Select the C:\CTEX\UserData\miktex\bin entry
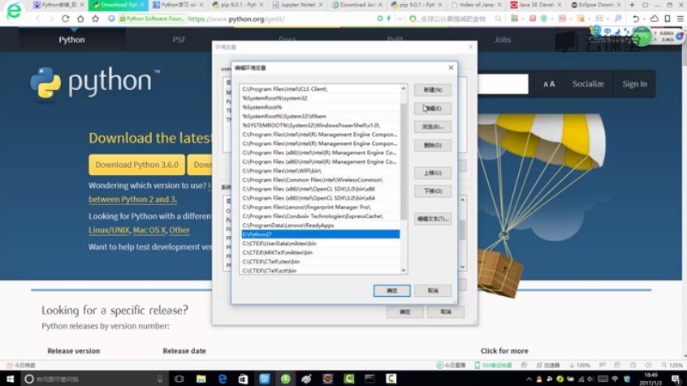This screenshot has width=687, height=386. click(320, 243)
